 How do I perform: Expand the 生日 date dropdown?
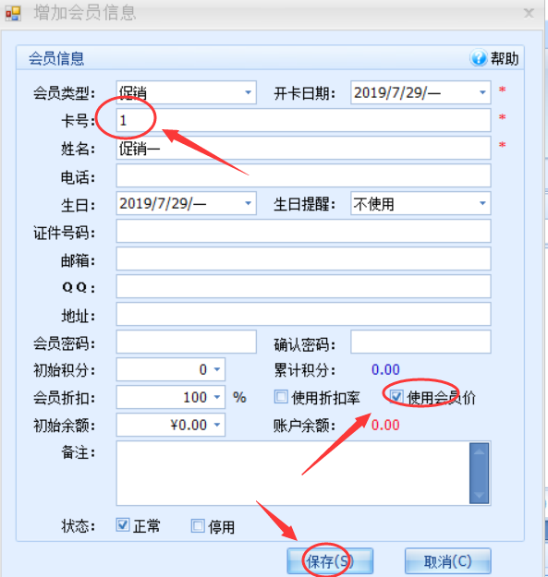(249, 203)
